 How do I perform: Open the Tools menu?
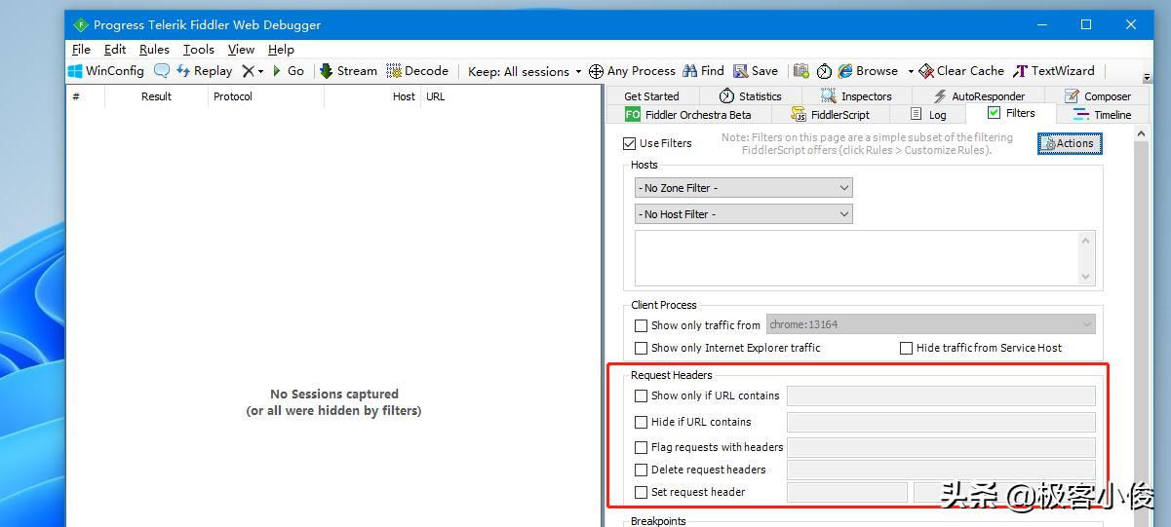[x=198, y=49]
